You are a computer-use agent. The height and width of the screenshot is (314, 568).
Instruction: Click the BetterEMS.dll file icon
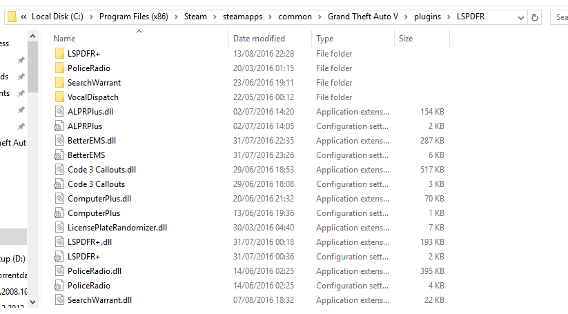59,141
